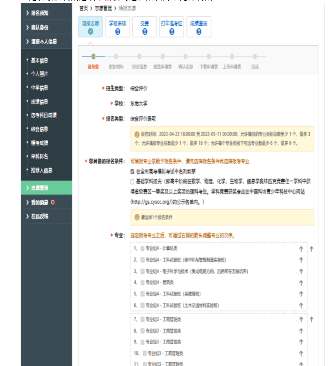332x366 pixels.
Task: Open 中学信息 in the sidebar
Action: 40,88
